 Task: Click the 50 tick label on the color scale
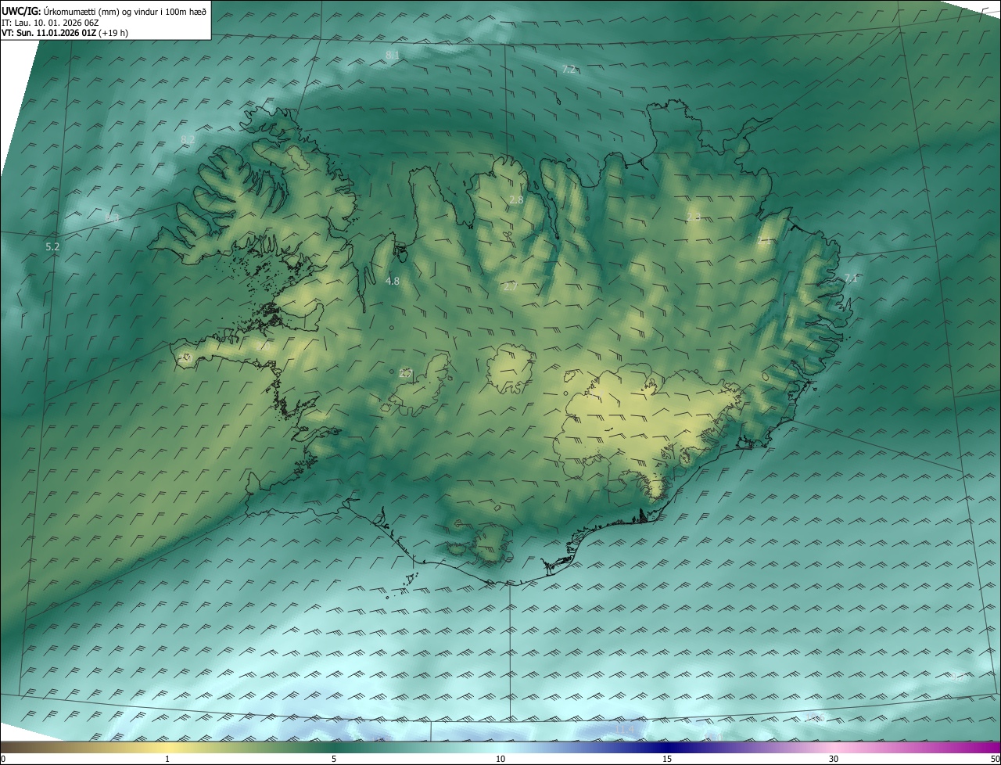pyautogui.click(x=995, y=759)
